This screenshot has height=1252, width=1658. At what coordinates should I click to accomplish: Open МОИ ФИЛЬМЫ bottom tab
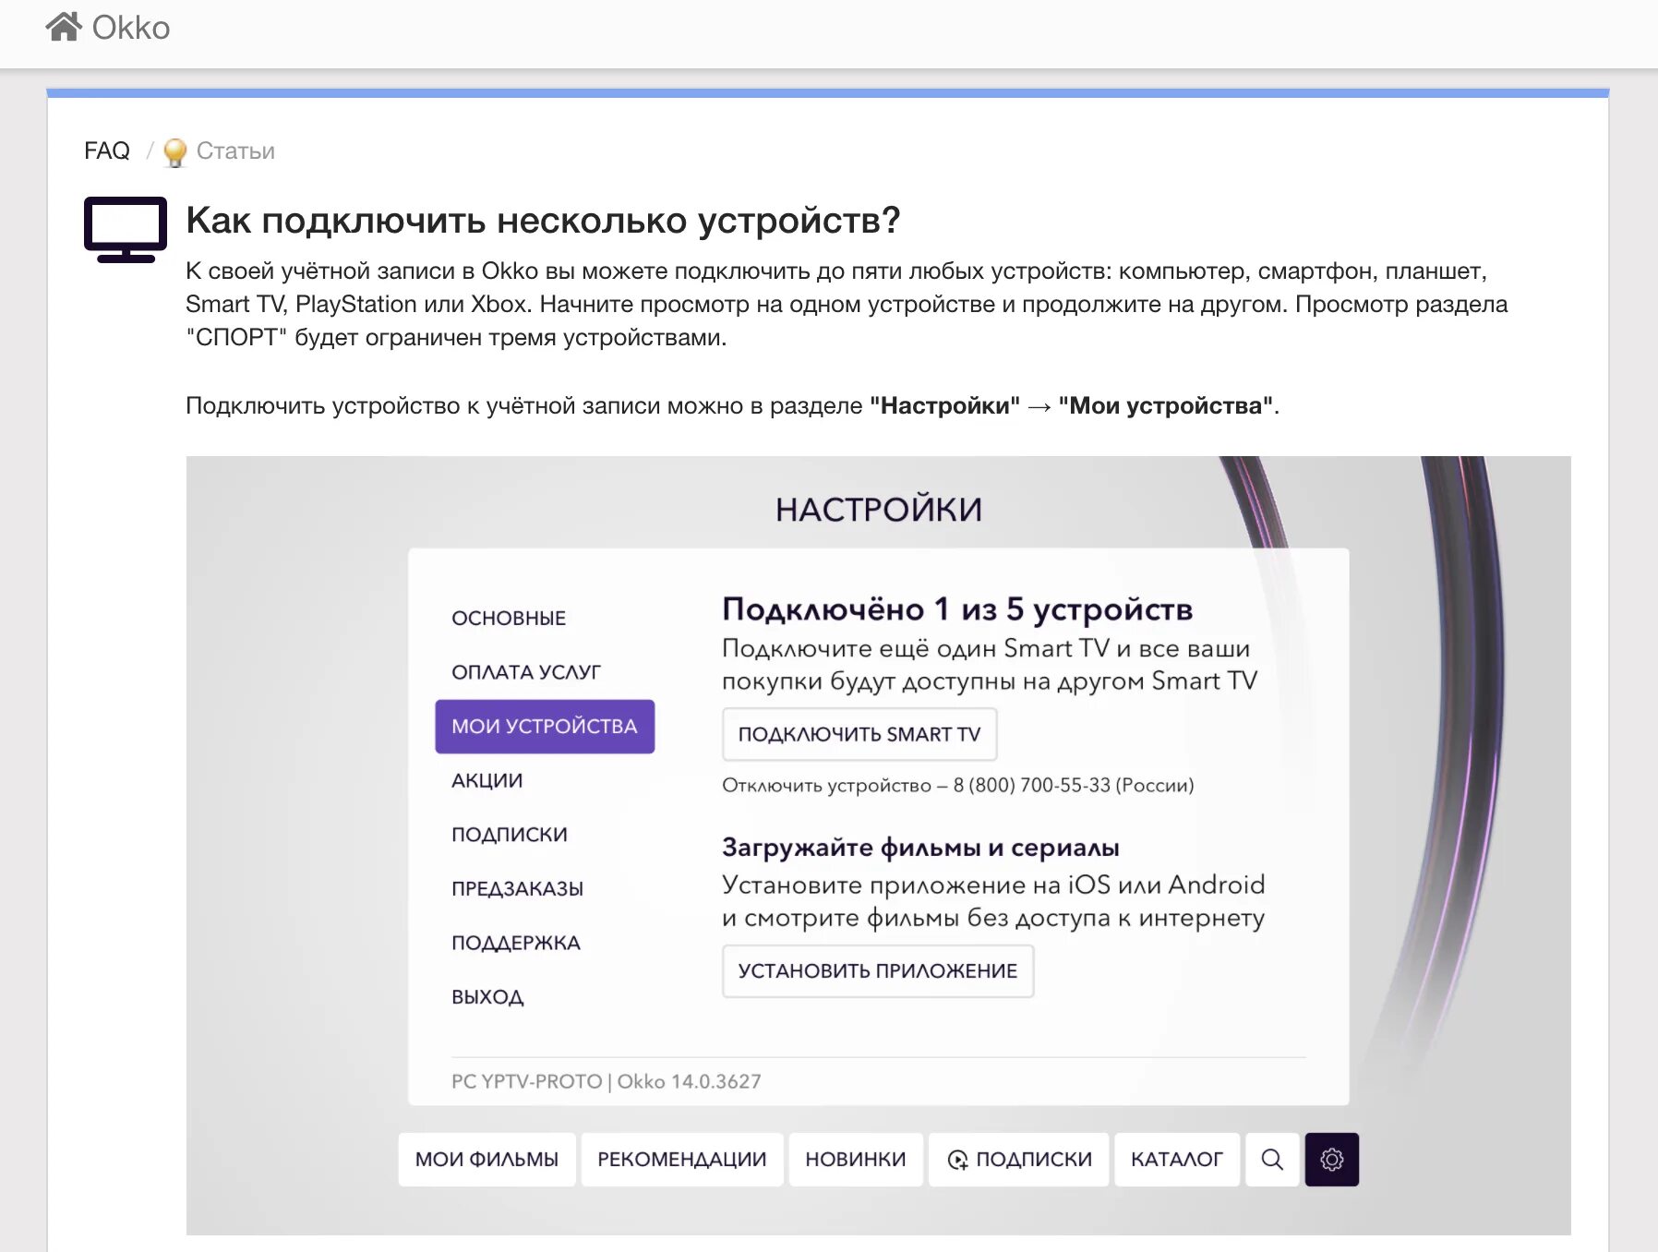(x=487, y=1160)
